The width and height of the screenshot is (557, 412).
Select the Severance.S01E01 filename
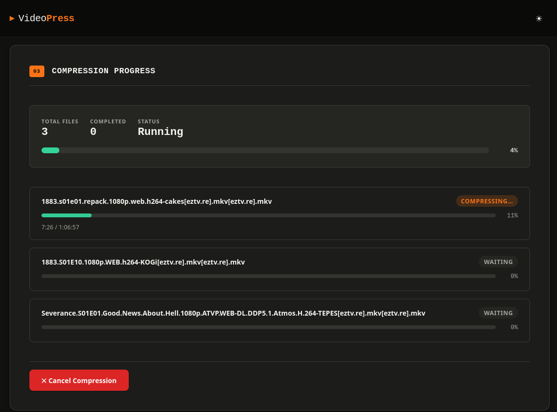point(233,313)
